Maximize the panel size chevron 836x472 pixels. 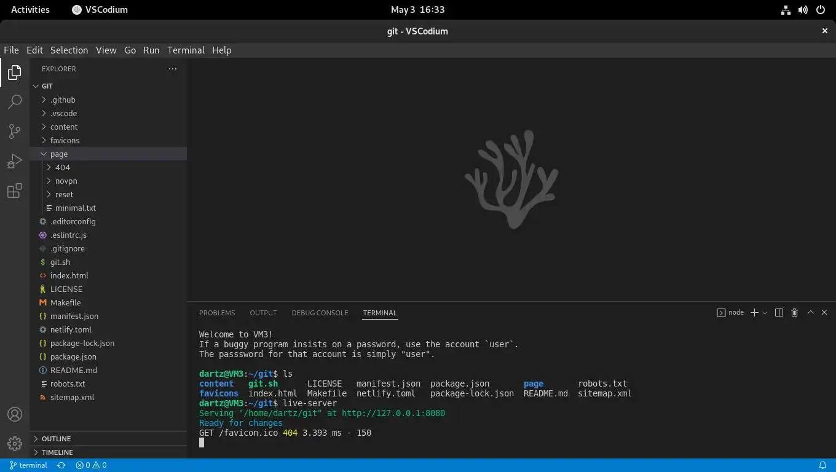coord(810,312)
